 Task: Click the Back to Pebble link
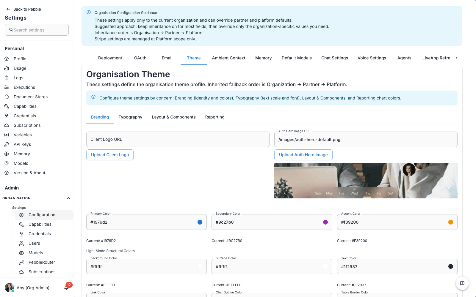click(24, 9)
